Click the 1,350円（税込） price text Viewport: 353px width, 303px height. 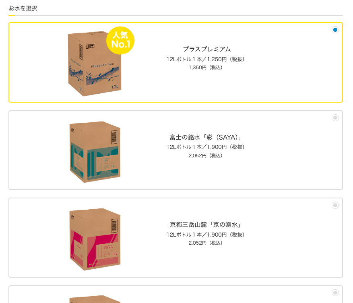coord(206,68)
